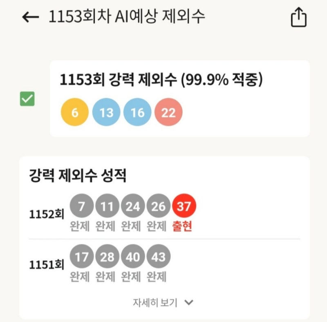Screen dimensions: 327x322
Task: Select blue ball number 16
Action: 137,112
